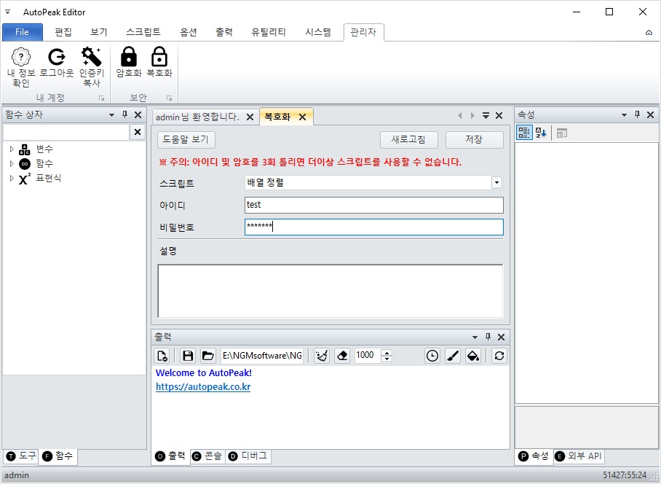Open the document tab list dropdown
661x484 pixels.
(x=486, y=115)
